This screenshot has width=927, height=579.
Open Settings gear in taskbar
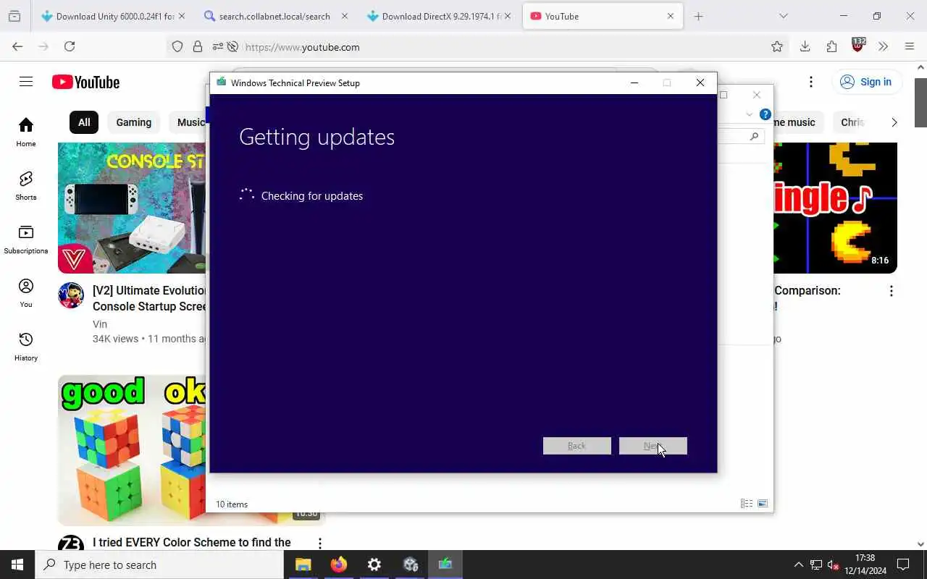coord(374,565)
